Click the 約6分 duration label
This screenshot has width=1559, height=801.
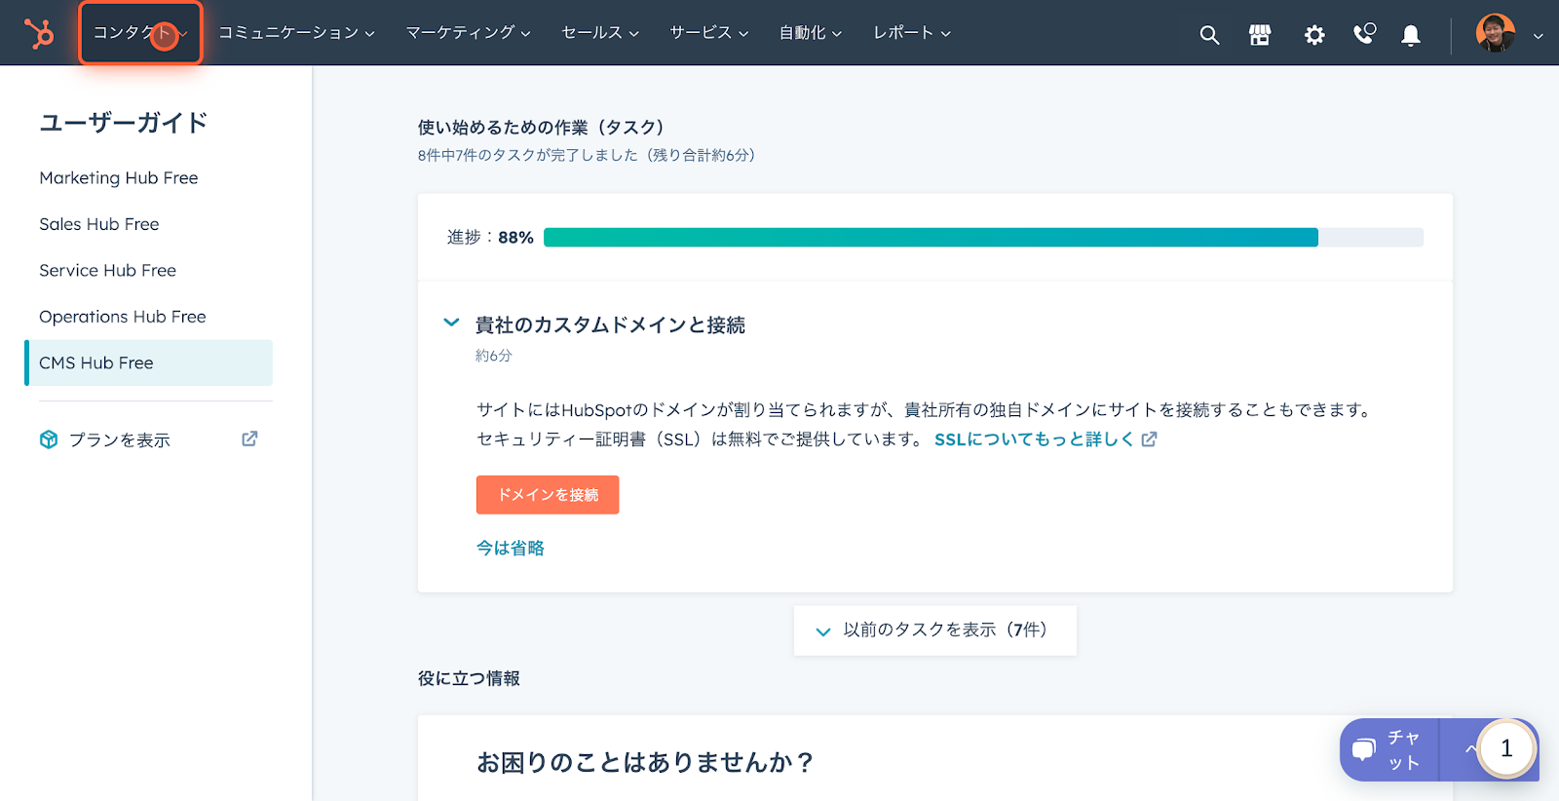[493, 356]
